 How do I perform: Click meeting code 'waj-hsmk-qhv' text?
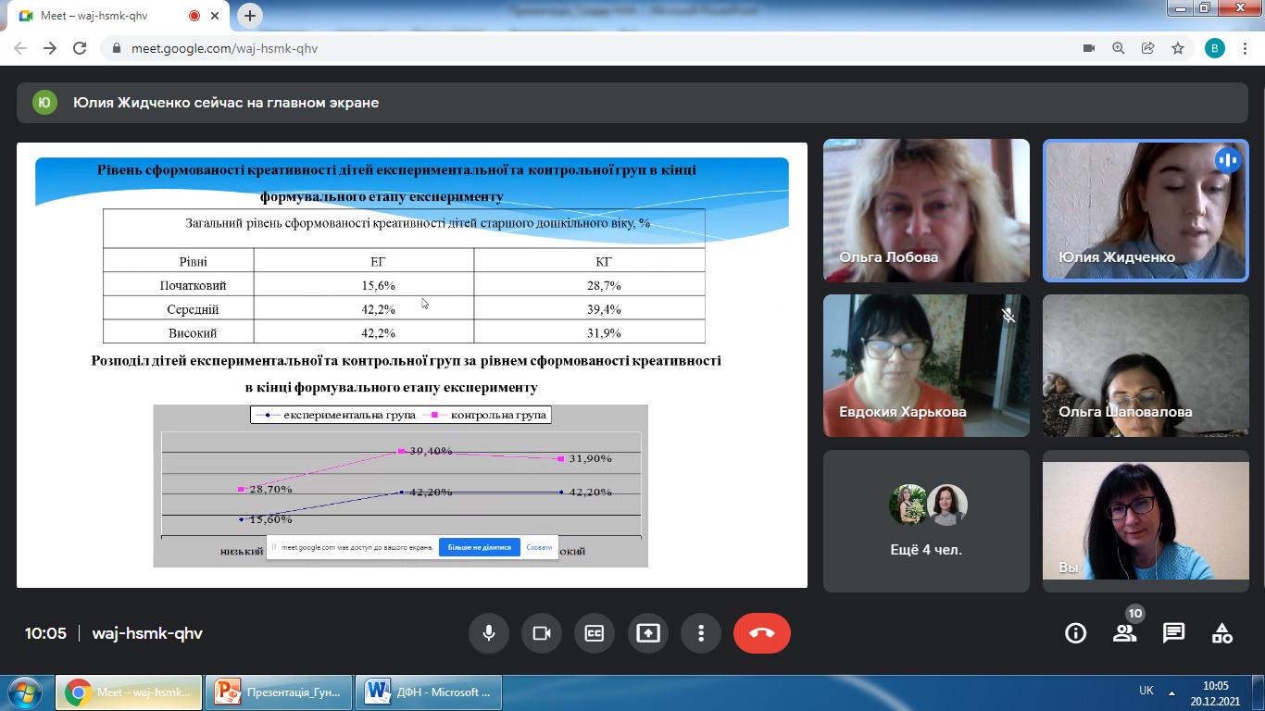pyautogui.click(x=147, y=633)
